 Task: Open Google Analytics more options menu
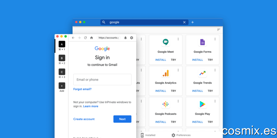[x=178, y=70]
